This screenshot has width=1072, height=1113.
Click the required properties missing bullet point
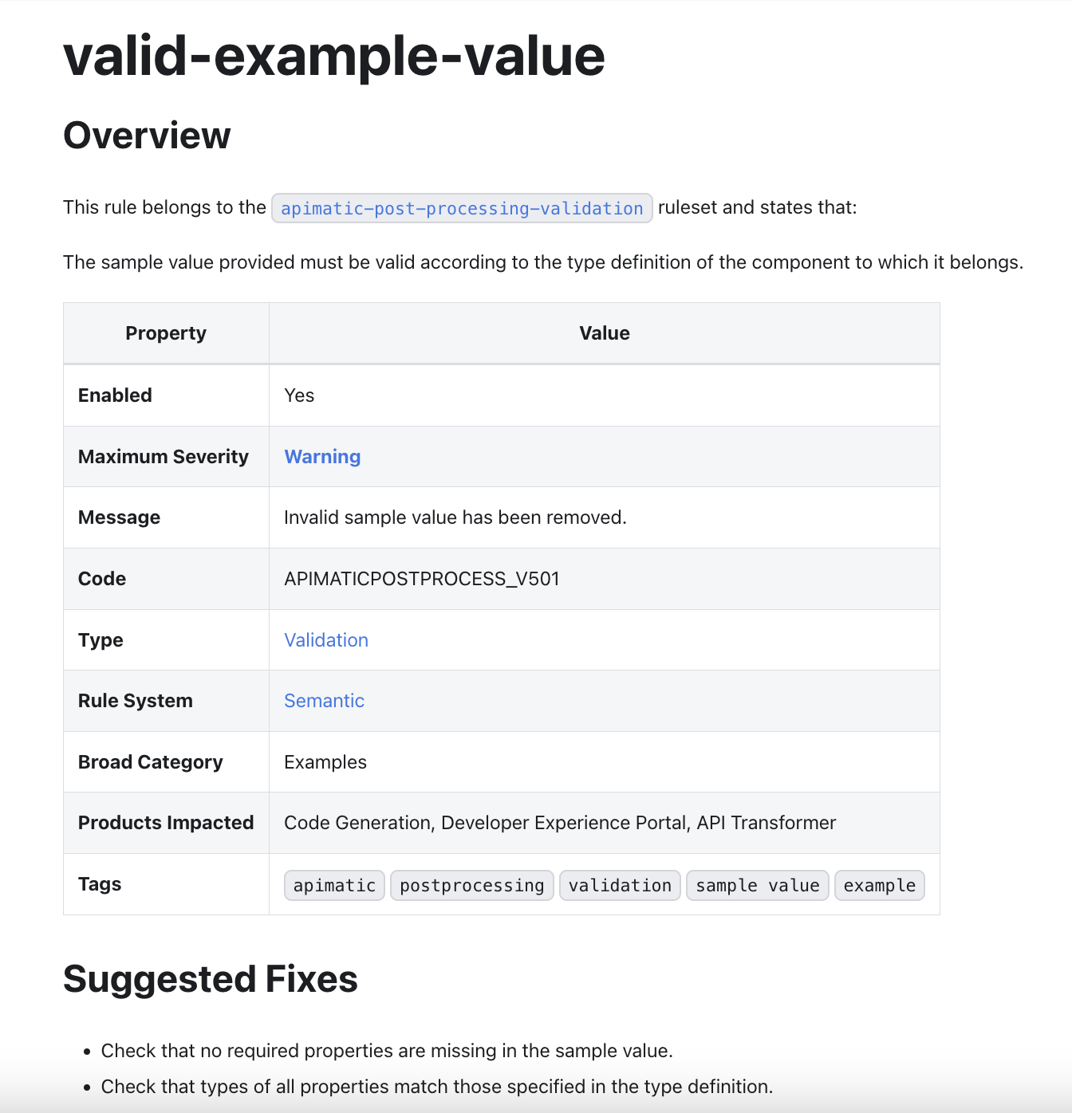(x=387, y=1051)
